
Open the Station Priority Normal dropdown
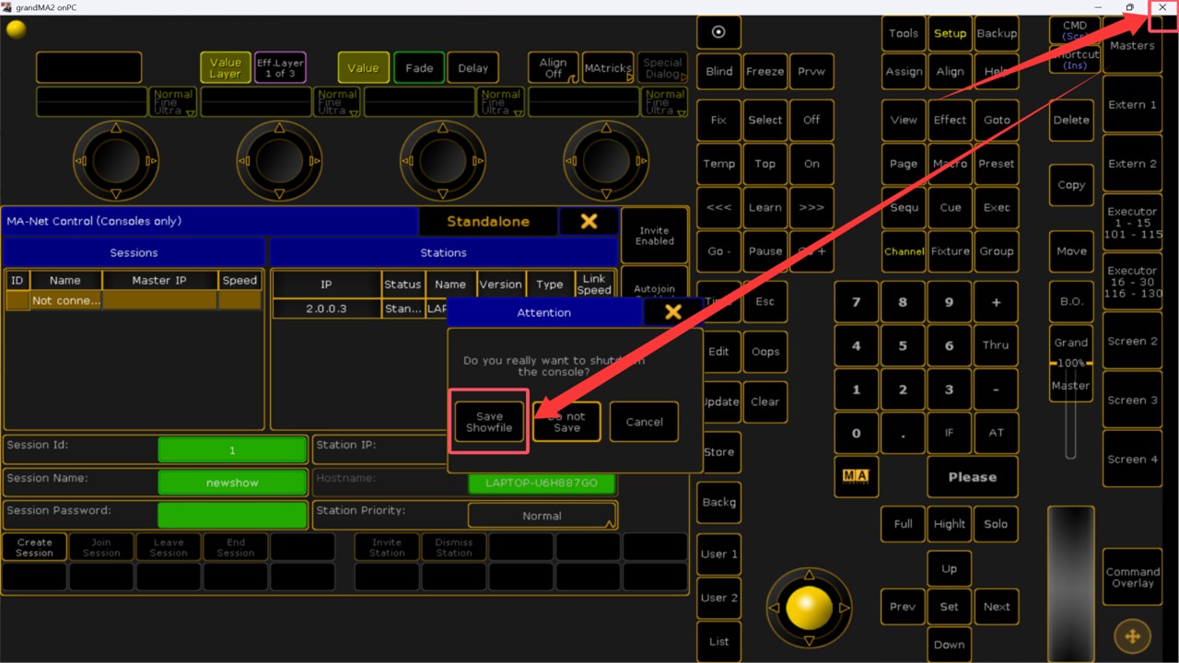(542, 516)
